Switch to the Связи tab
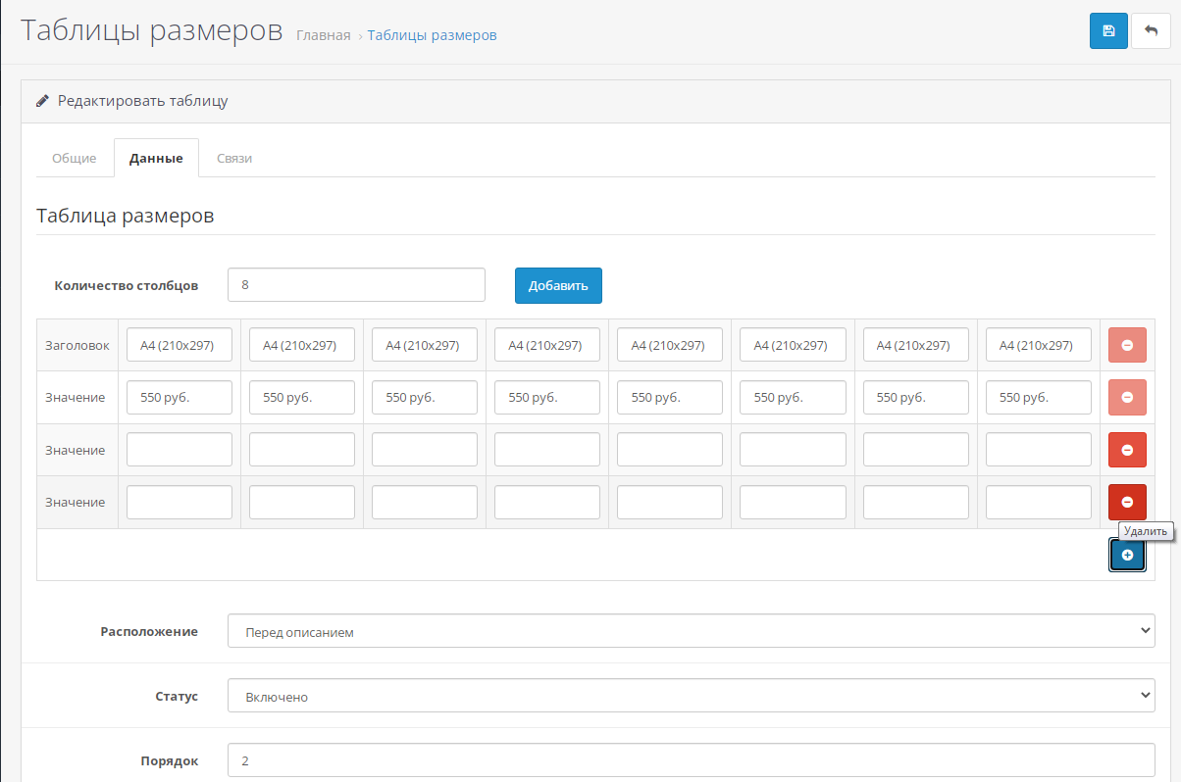 click(x=234, y=158)
